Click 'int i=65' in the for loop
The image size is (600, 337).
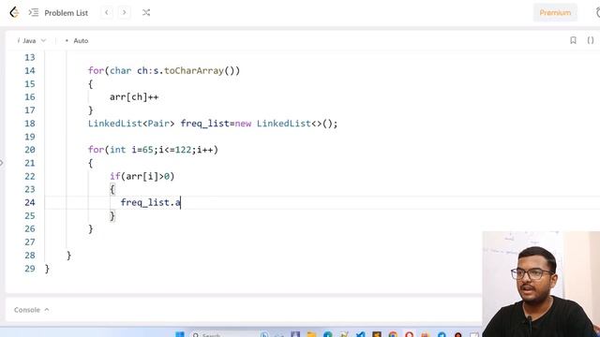(x=131, y=150)
